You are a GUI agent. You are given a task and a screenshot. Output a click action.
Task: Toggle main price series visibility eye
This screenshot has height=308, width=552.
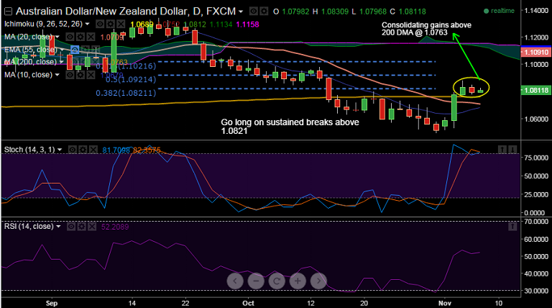pyautogui.click(x=254, y=12)
